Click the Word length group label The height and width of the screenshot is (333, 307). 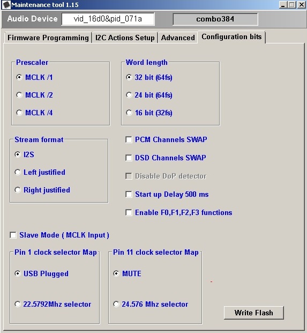coord(147,62)
